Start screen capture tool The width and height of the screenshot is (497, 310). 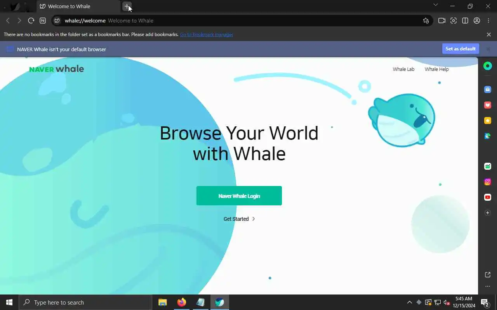(454, 21)
